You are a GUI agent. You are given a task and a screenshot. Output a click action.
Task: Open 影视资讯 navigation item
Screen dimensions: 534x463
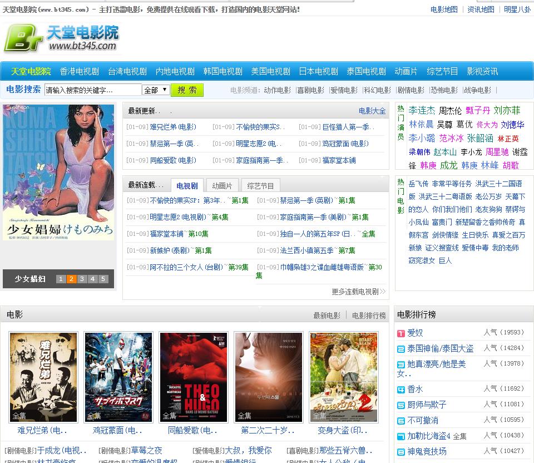[482, 72]
